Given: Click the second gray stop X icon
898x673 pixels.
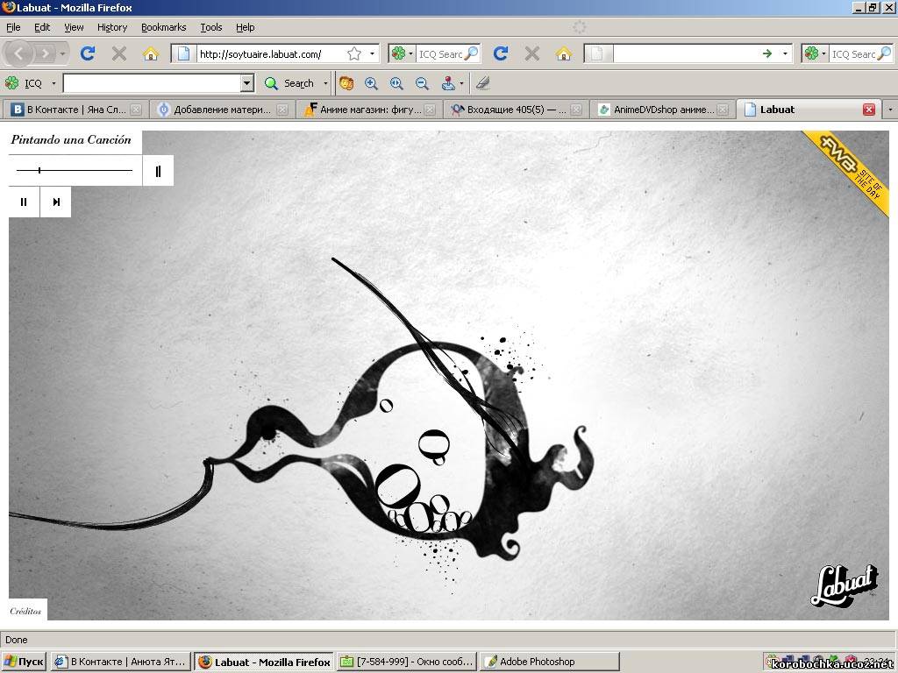Looking at the screenshot, I should pos(532,53).
